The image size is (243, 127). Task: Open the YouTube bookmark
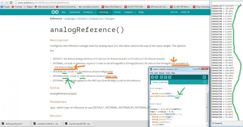coord(17,7)
